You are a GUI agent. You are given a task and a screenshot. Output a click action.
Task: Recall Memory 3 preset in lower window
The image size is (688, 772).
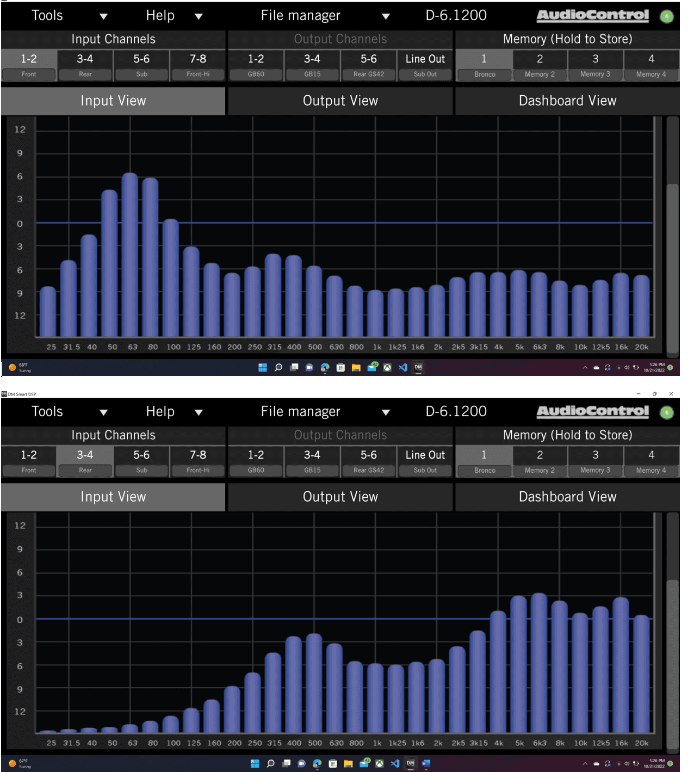pos(596,461)
